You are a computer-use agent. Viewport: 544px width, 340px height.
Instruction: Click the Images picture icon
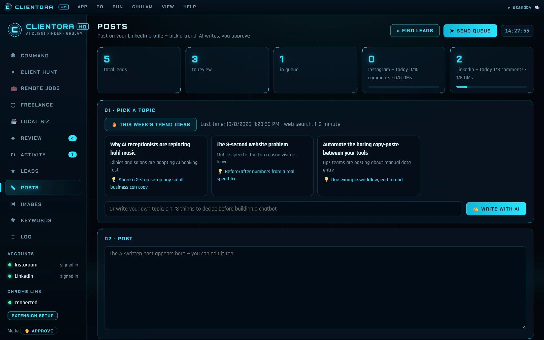pyautogui.click(x=13, y=204)
